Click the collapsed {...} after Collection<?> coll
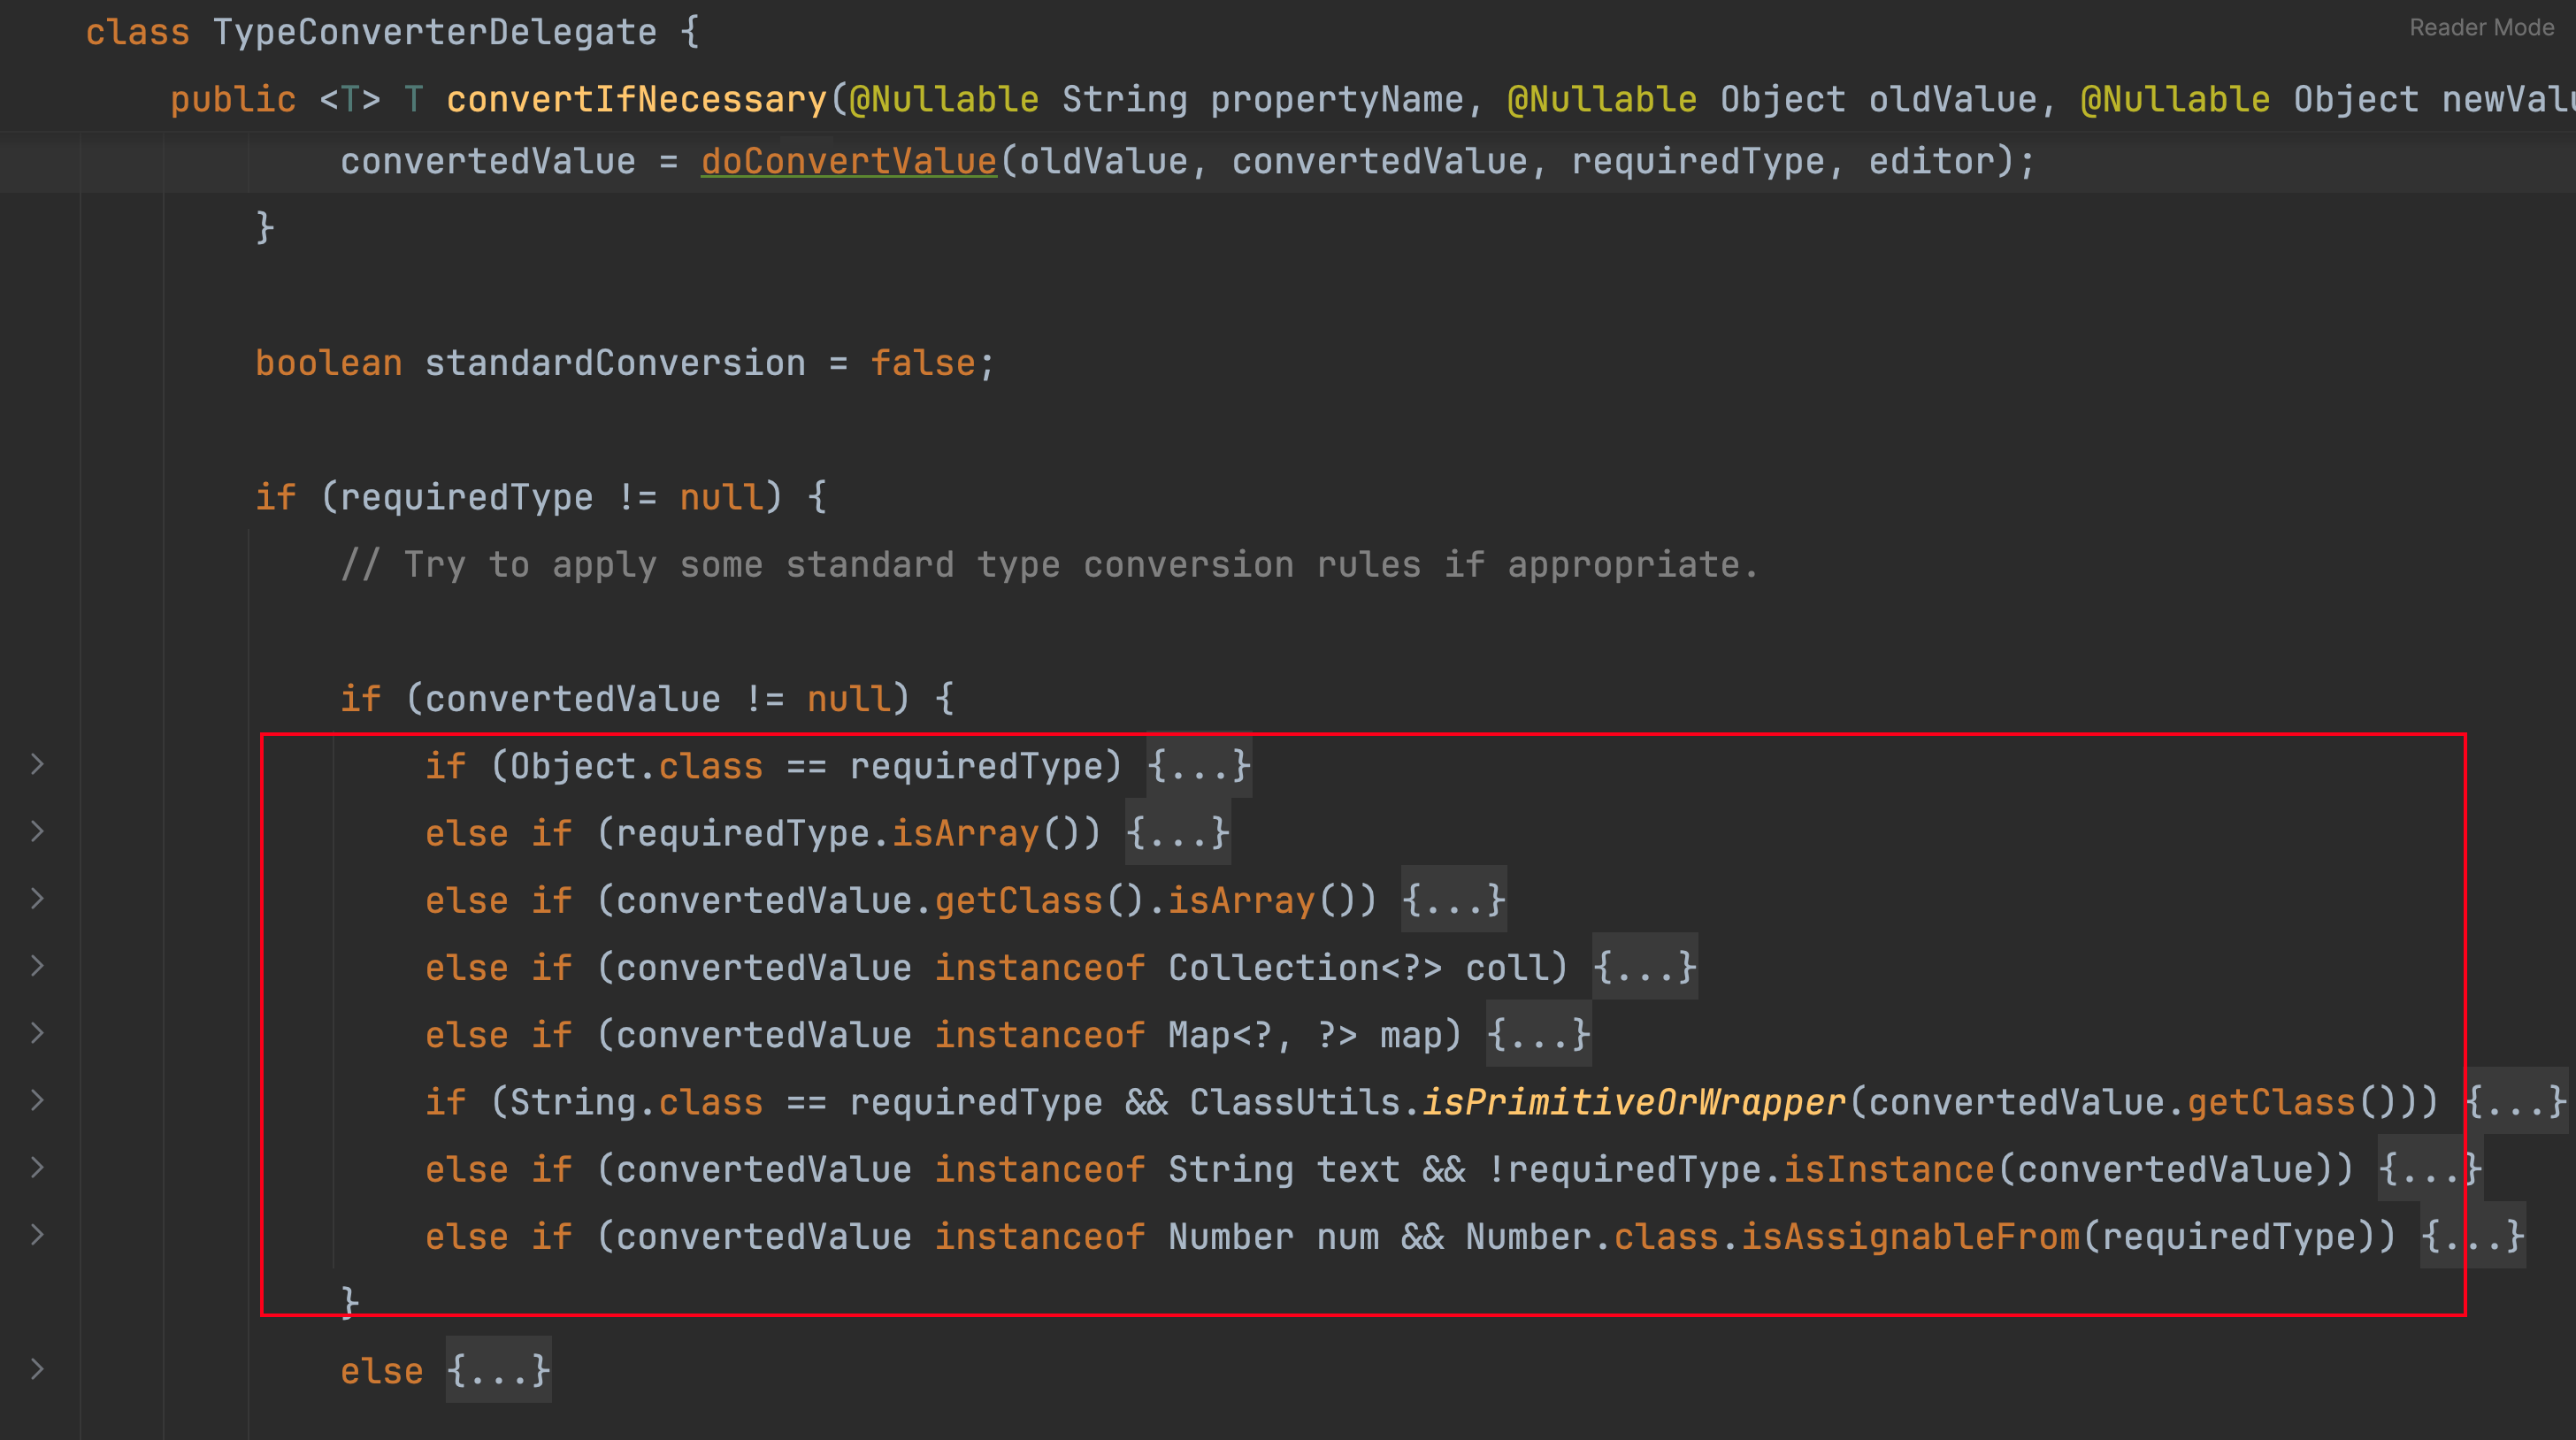2576x1440 pixels. (x=1644, y=968)
